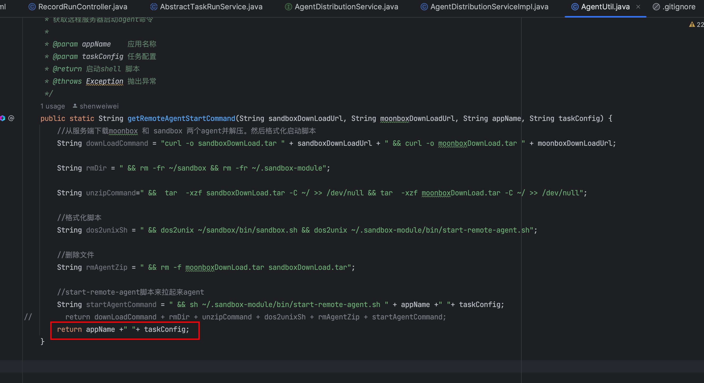The width and height of the screenshot is (704, 383).
Task: Click the AgentDistributionService interface icon
Action: click(x=288, y=7)
